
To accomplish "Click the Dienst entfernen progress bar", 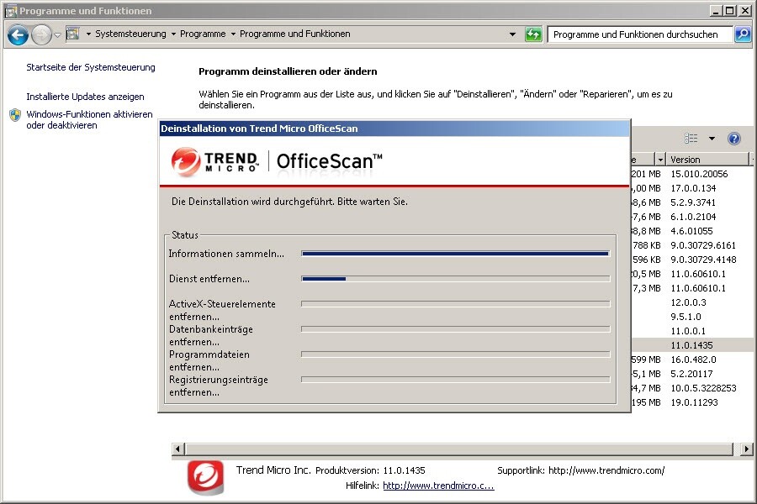I will coord(455,279).
